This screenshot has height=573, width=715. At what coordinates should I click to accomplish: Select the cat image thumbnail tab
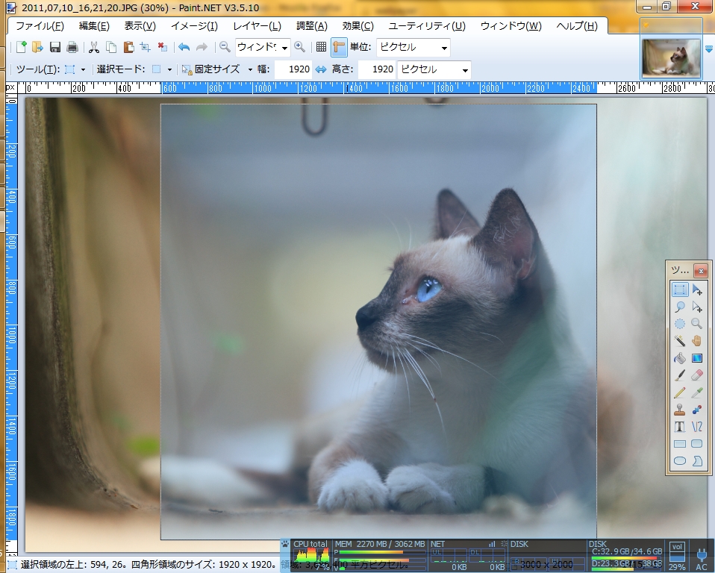point(671,58)
